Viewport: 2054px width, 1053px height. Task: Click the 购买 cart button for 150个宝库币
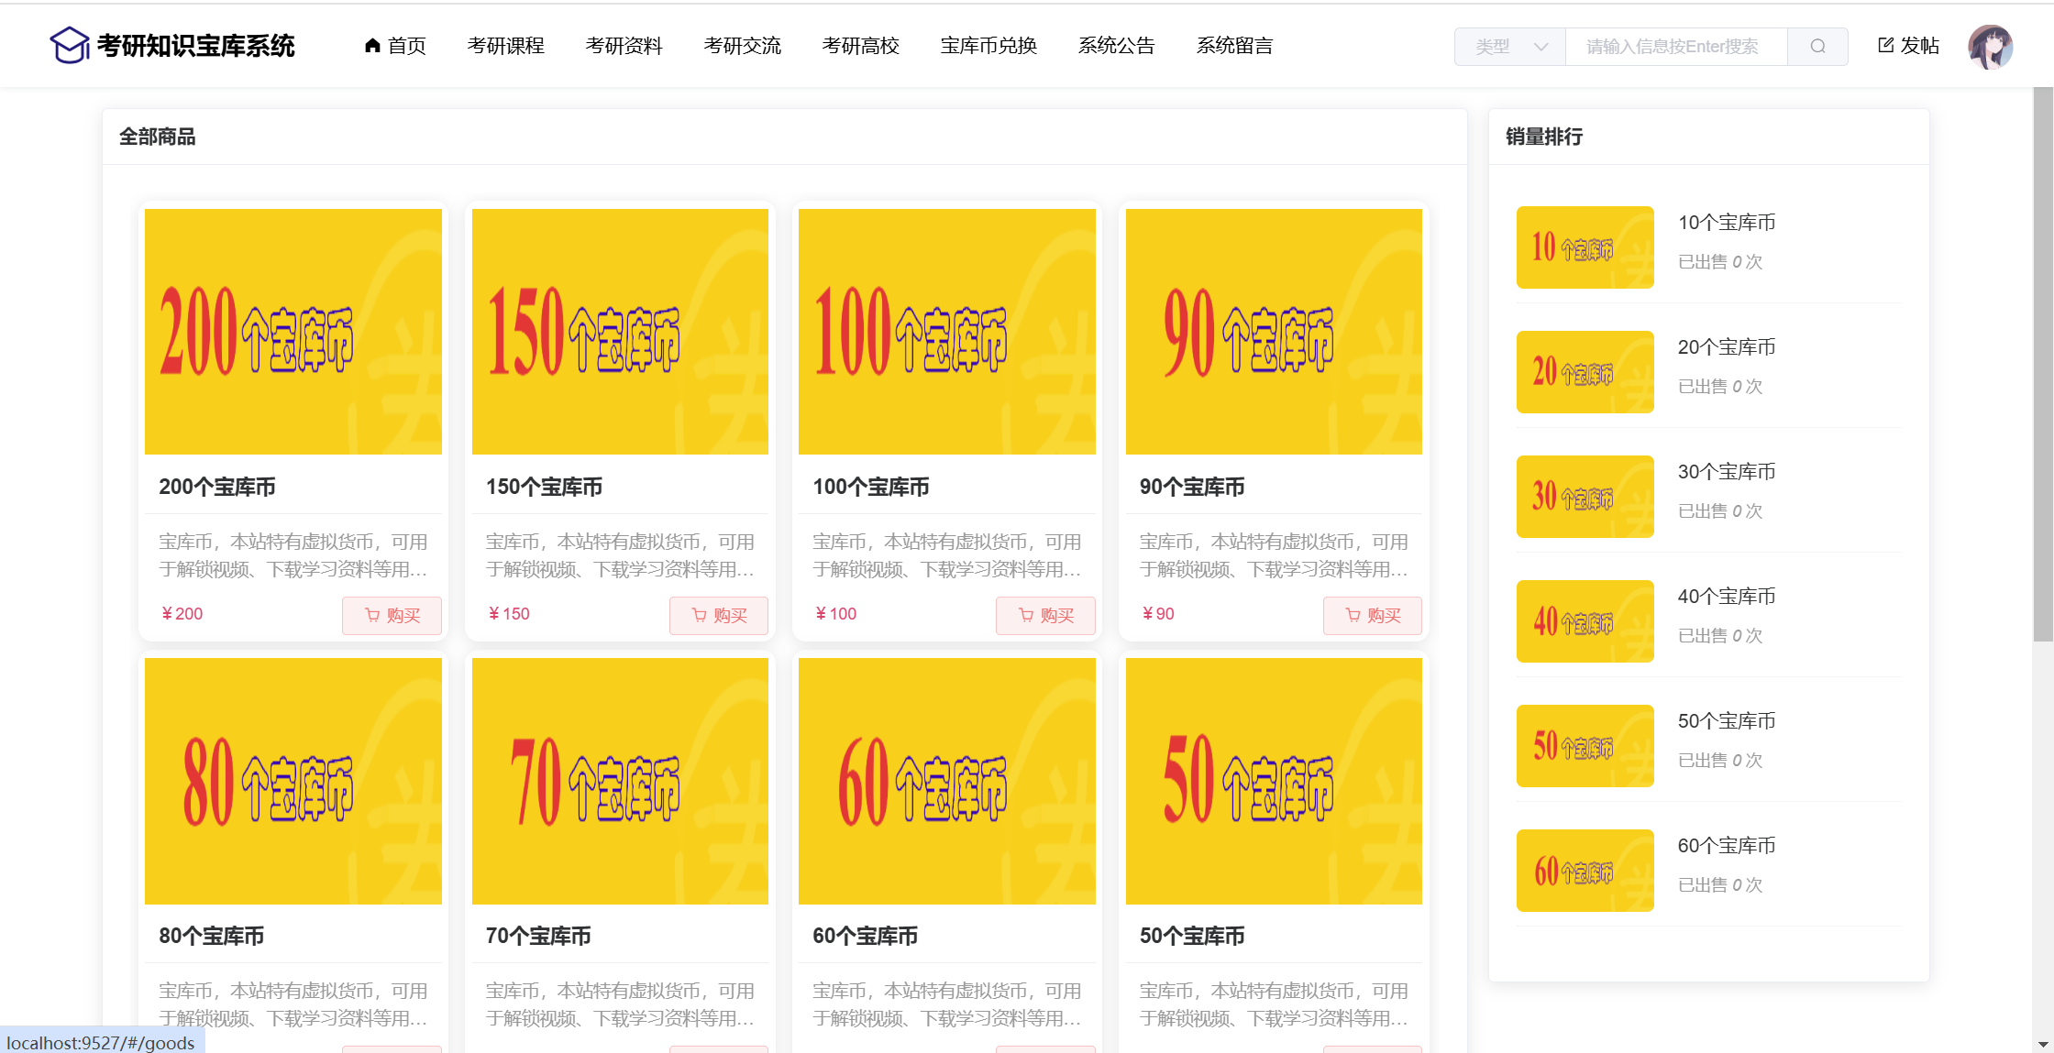coord(718,615)
